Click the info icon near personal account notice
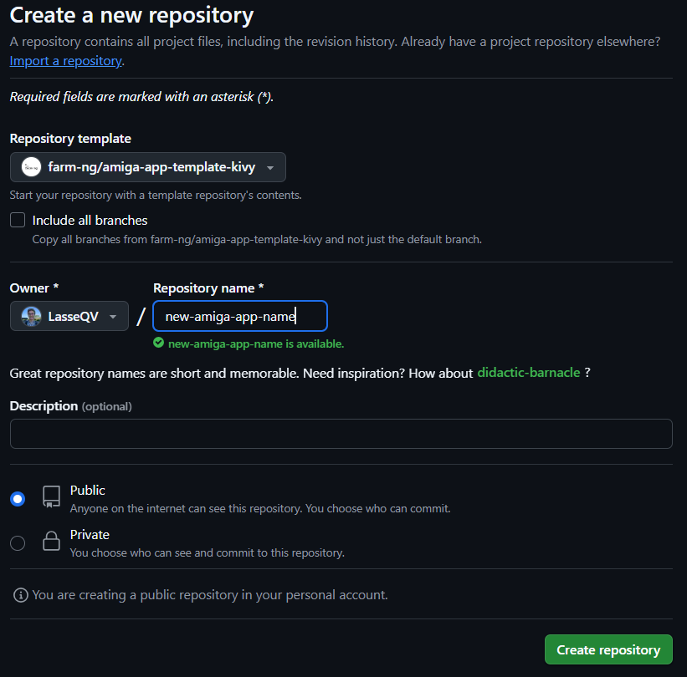The height and width of the screenshot is (677, 687). click(21, 595)
